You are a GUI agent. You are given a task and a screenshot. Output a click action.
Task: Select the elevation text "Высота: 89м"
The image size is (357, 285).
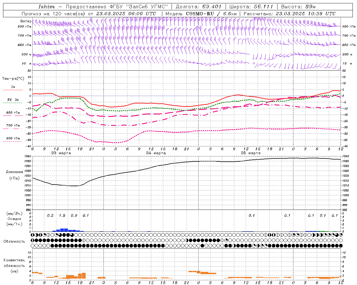point(298,7)
